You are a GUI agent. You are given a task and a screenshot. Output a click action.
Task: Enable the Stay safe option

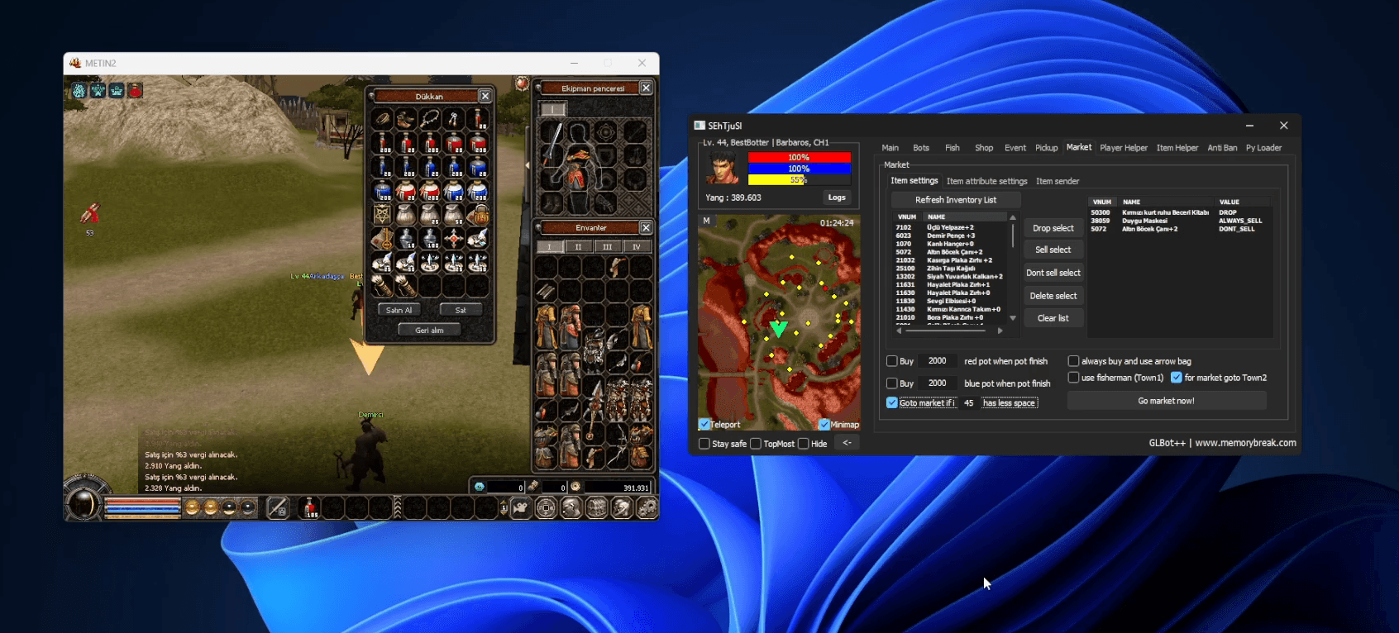[704, 444]
